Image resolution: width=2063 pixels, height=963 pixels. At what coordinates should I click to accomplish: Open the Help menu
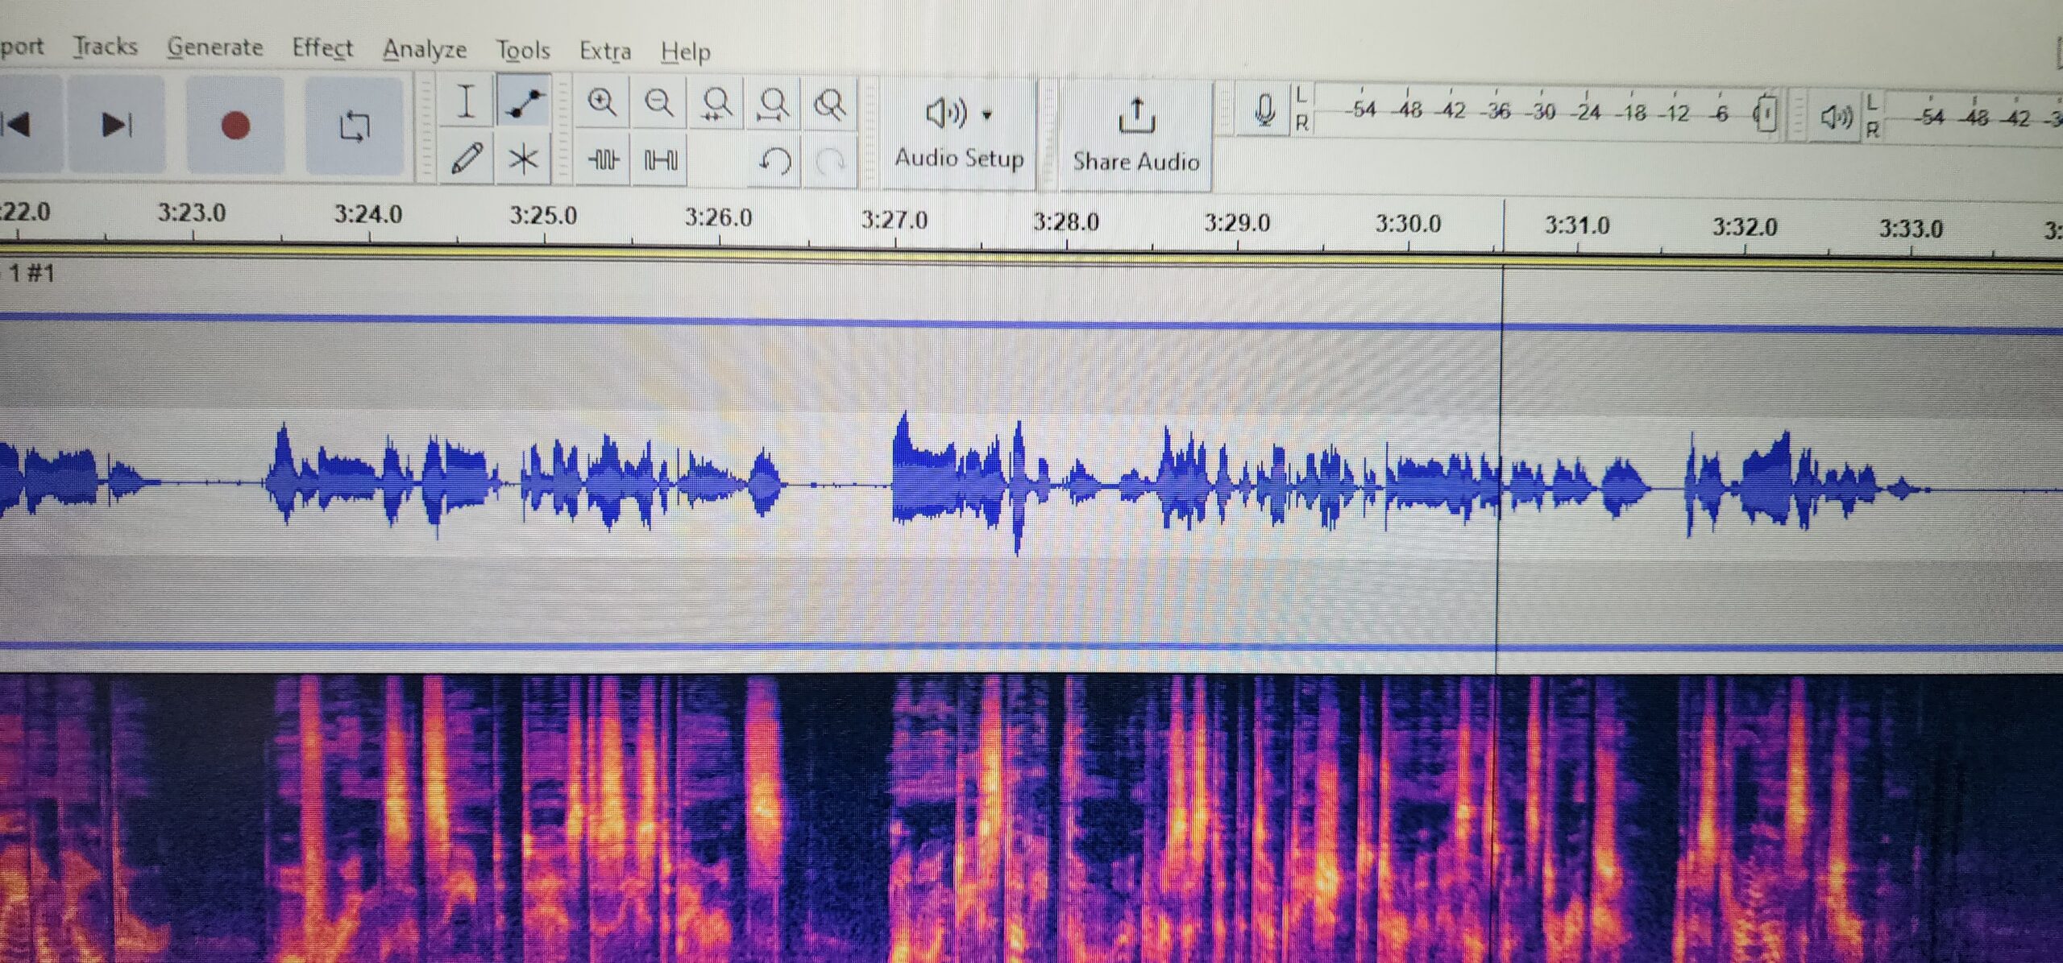click(685, 52)
